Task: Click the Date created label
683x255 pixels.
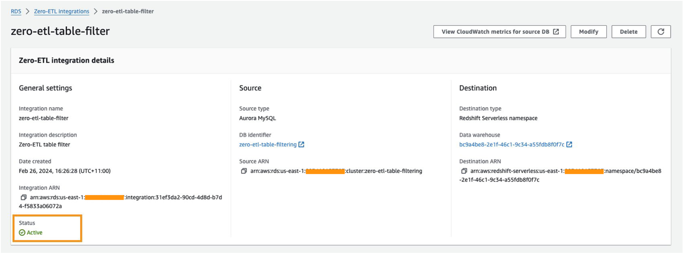Action: click(35, 161)
